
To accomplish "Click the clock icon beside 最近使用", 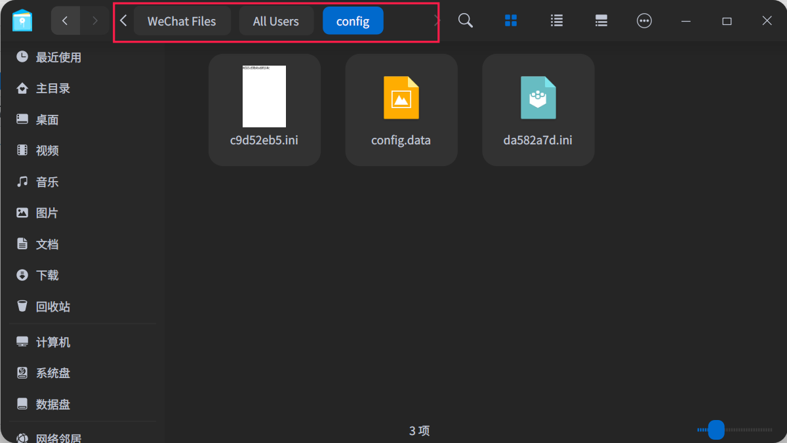I will [22, 57].
